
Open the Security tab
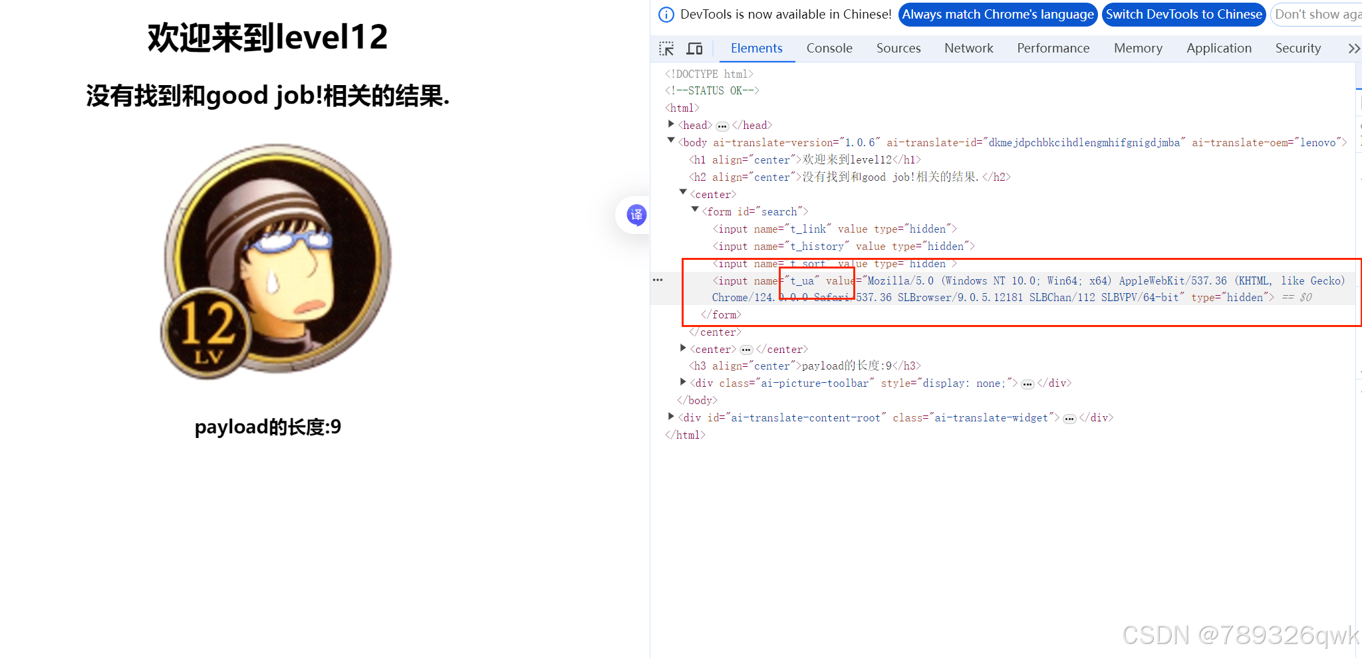[x=1298, y=49]
